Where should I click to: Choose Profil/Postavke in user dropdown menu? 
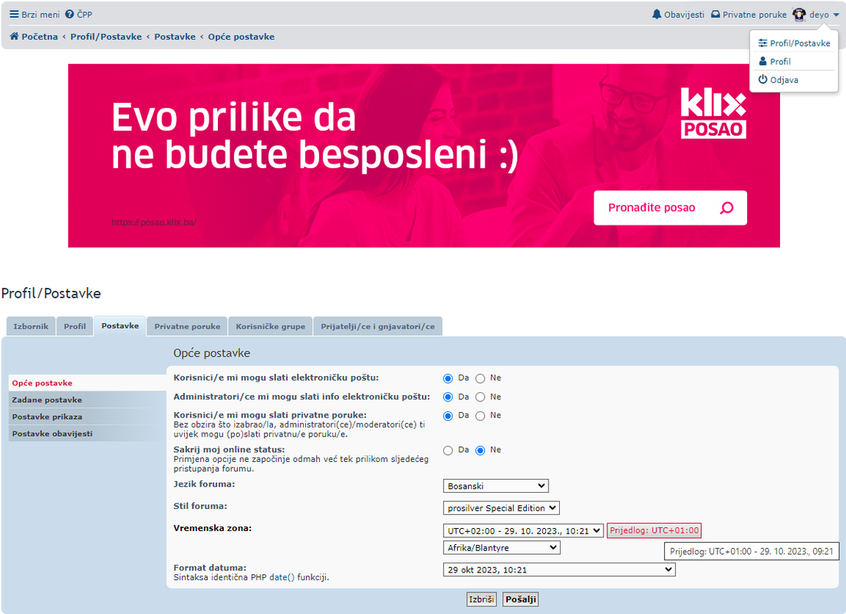point(794,43)
